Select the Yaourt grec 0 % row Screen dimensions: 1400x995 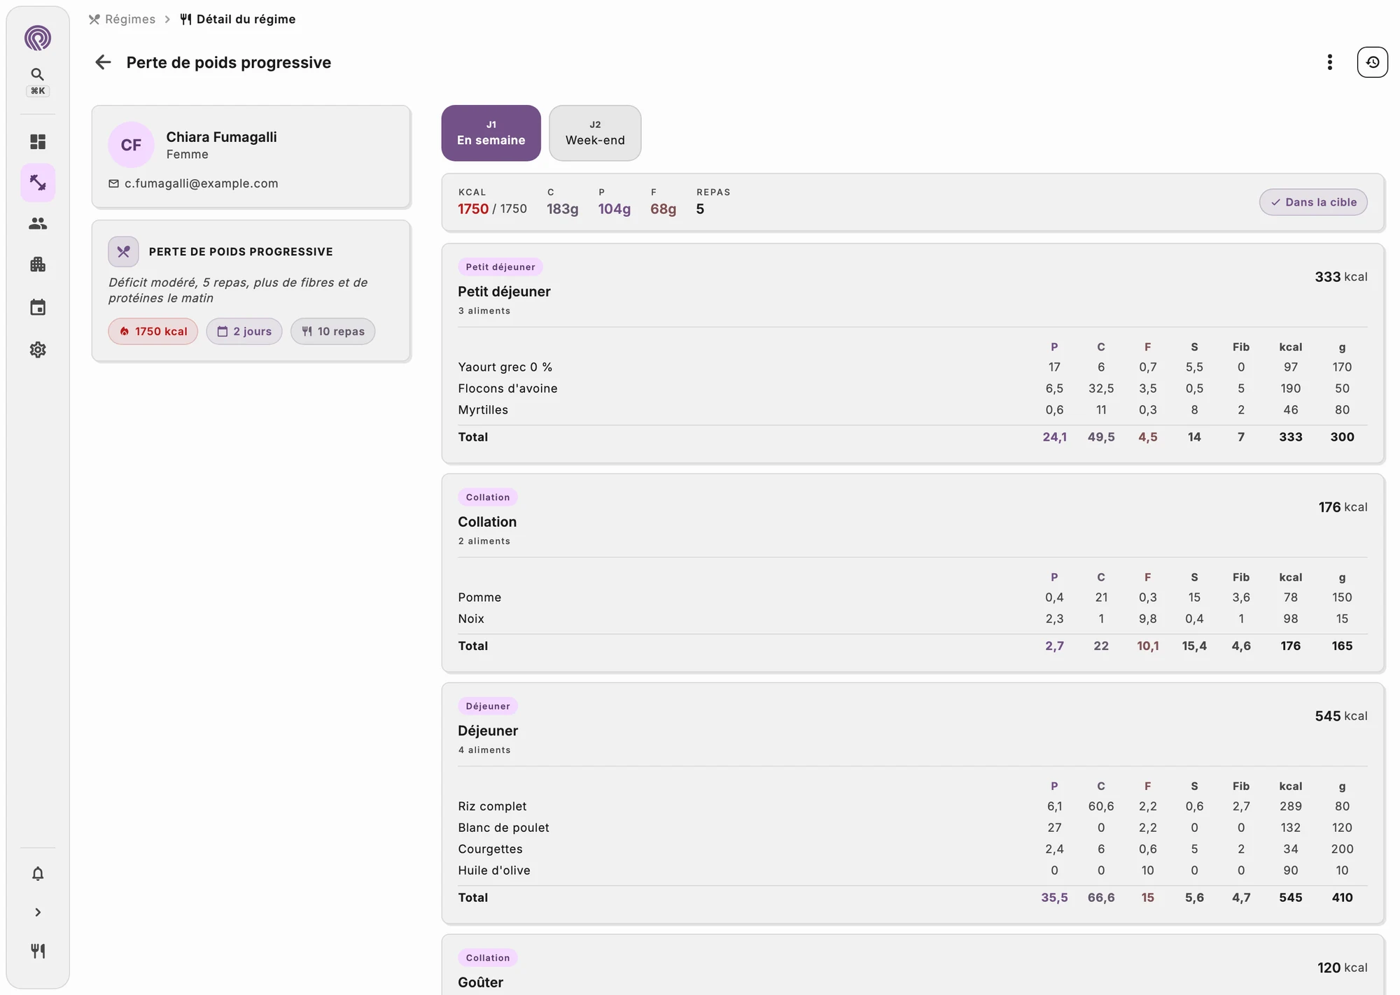pyautogui.click(x=913, y=367)
